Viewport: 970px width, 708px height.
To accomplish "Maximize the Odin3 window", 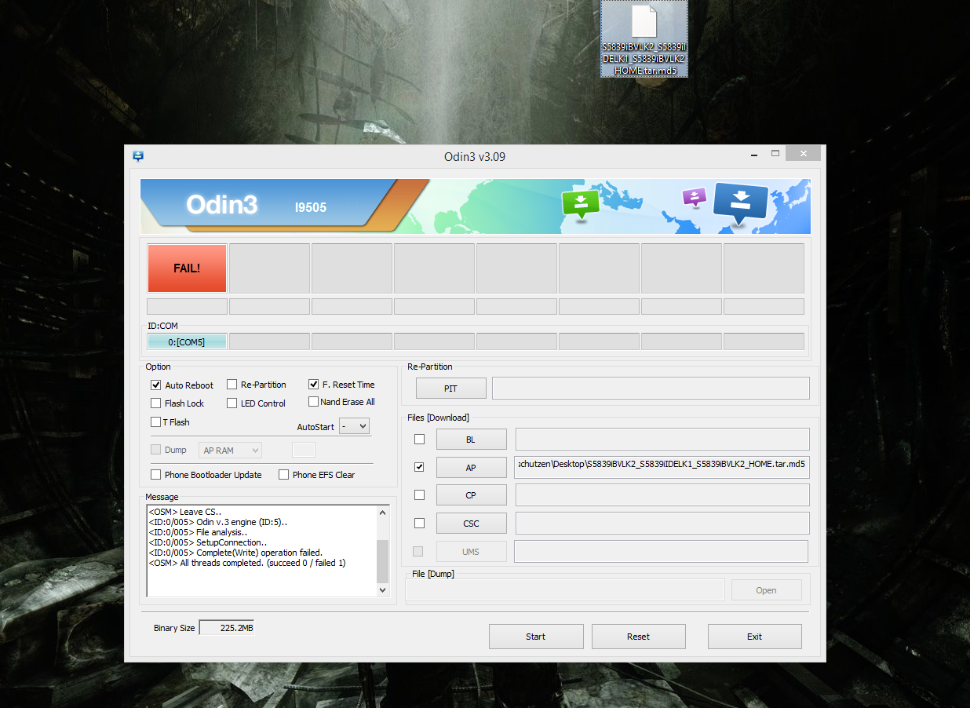I will click(775, 153).
